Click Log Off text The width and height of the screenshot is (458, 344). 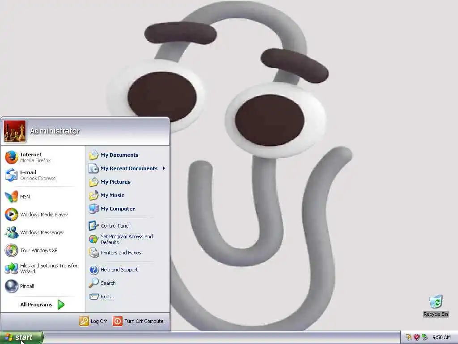coord(99,321)
